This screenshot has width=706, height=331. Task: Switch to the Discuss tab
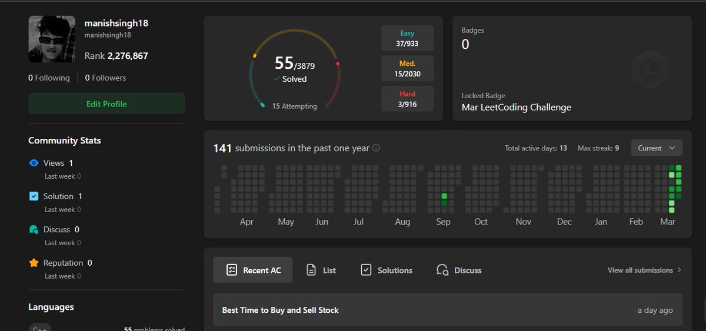459,270
